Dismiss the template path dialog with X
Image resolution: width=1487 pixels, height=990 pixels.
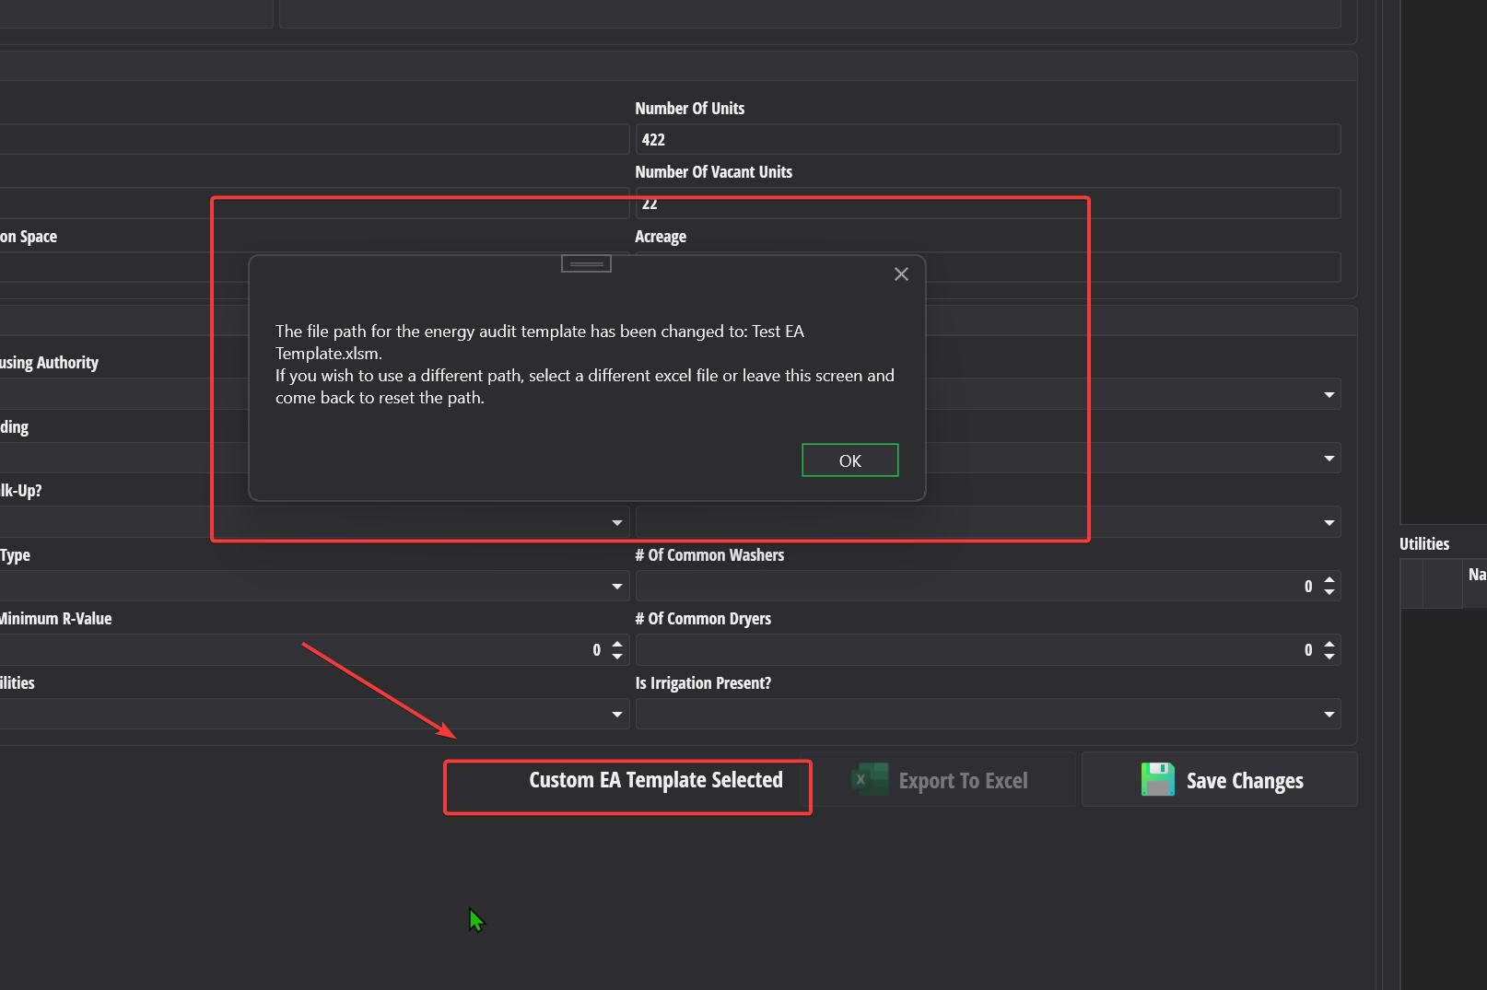coord(901,274)
